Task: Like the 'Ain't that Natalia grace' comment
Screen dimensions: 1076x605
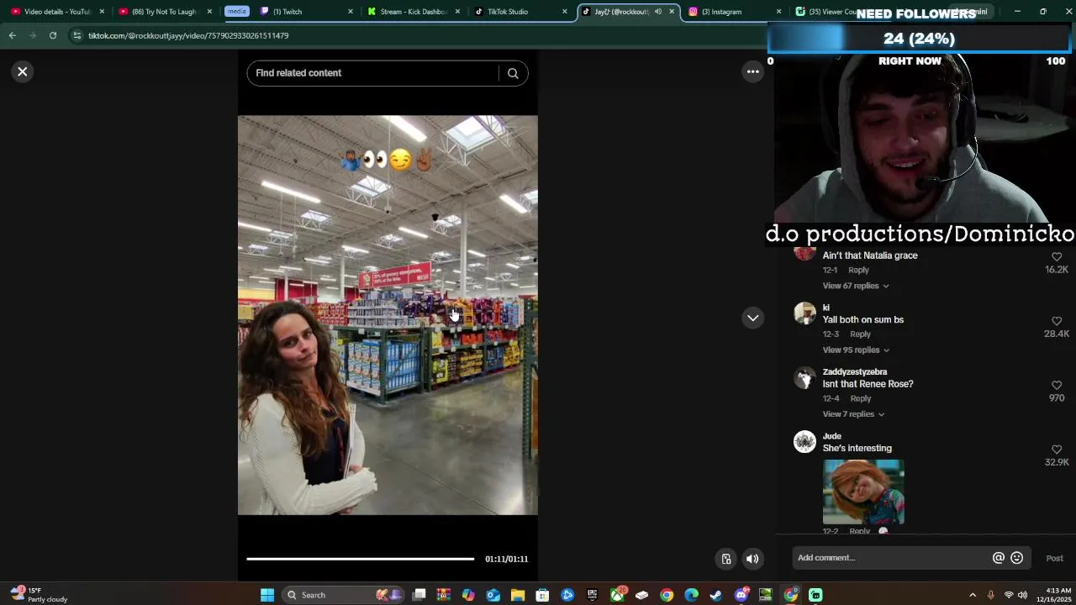Action: (1057, 257)
